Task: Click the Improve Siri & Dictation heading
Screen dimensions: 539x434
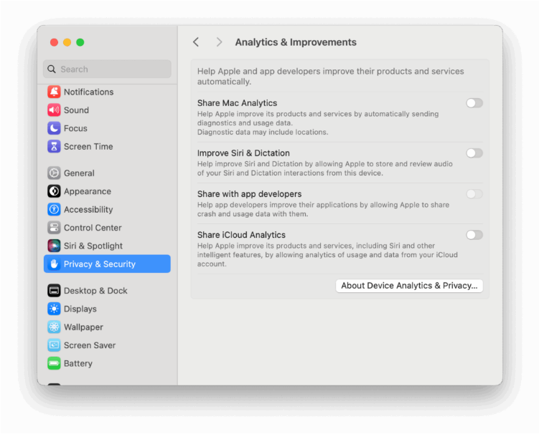Action: [243, 153]
